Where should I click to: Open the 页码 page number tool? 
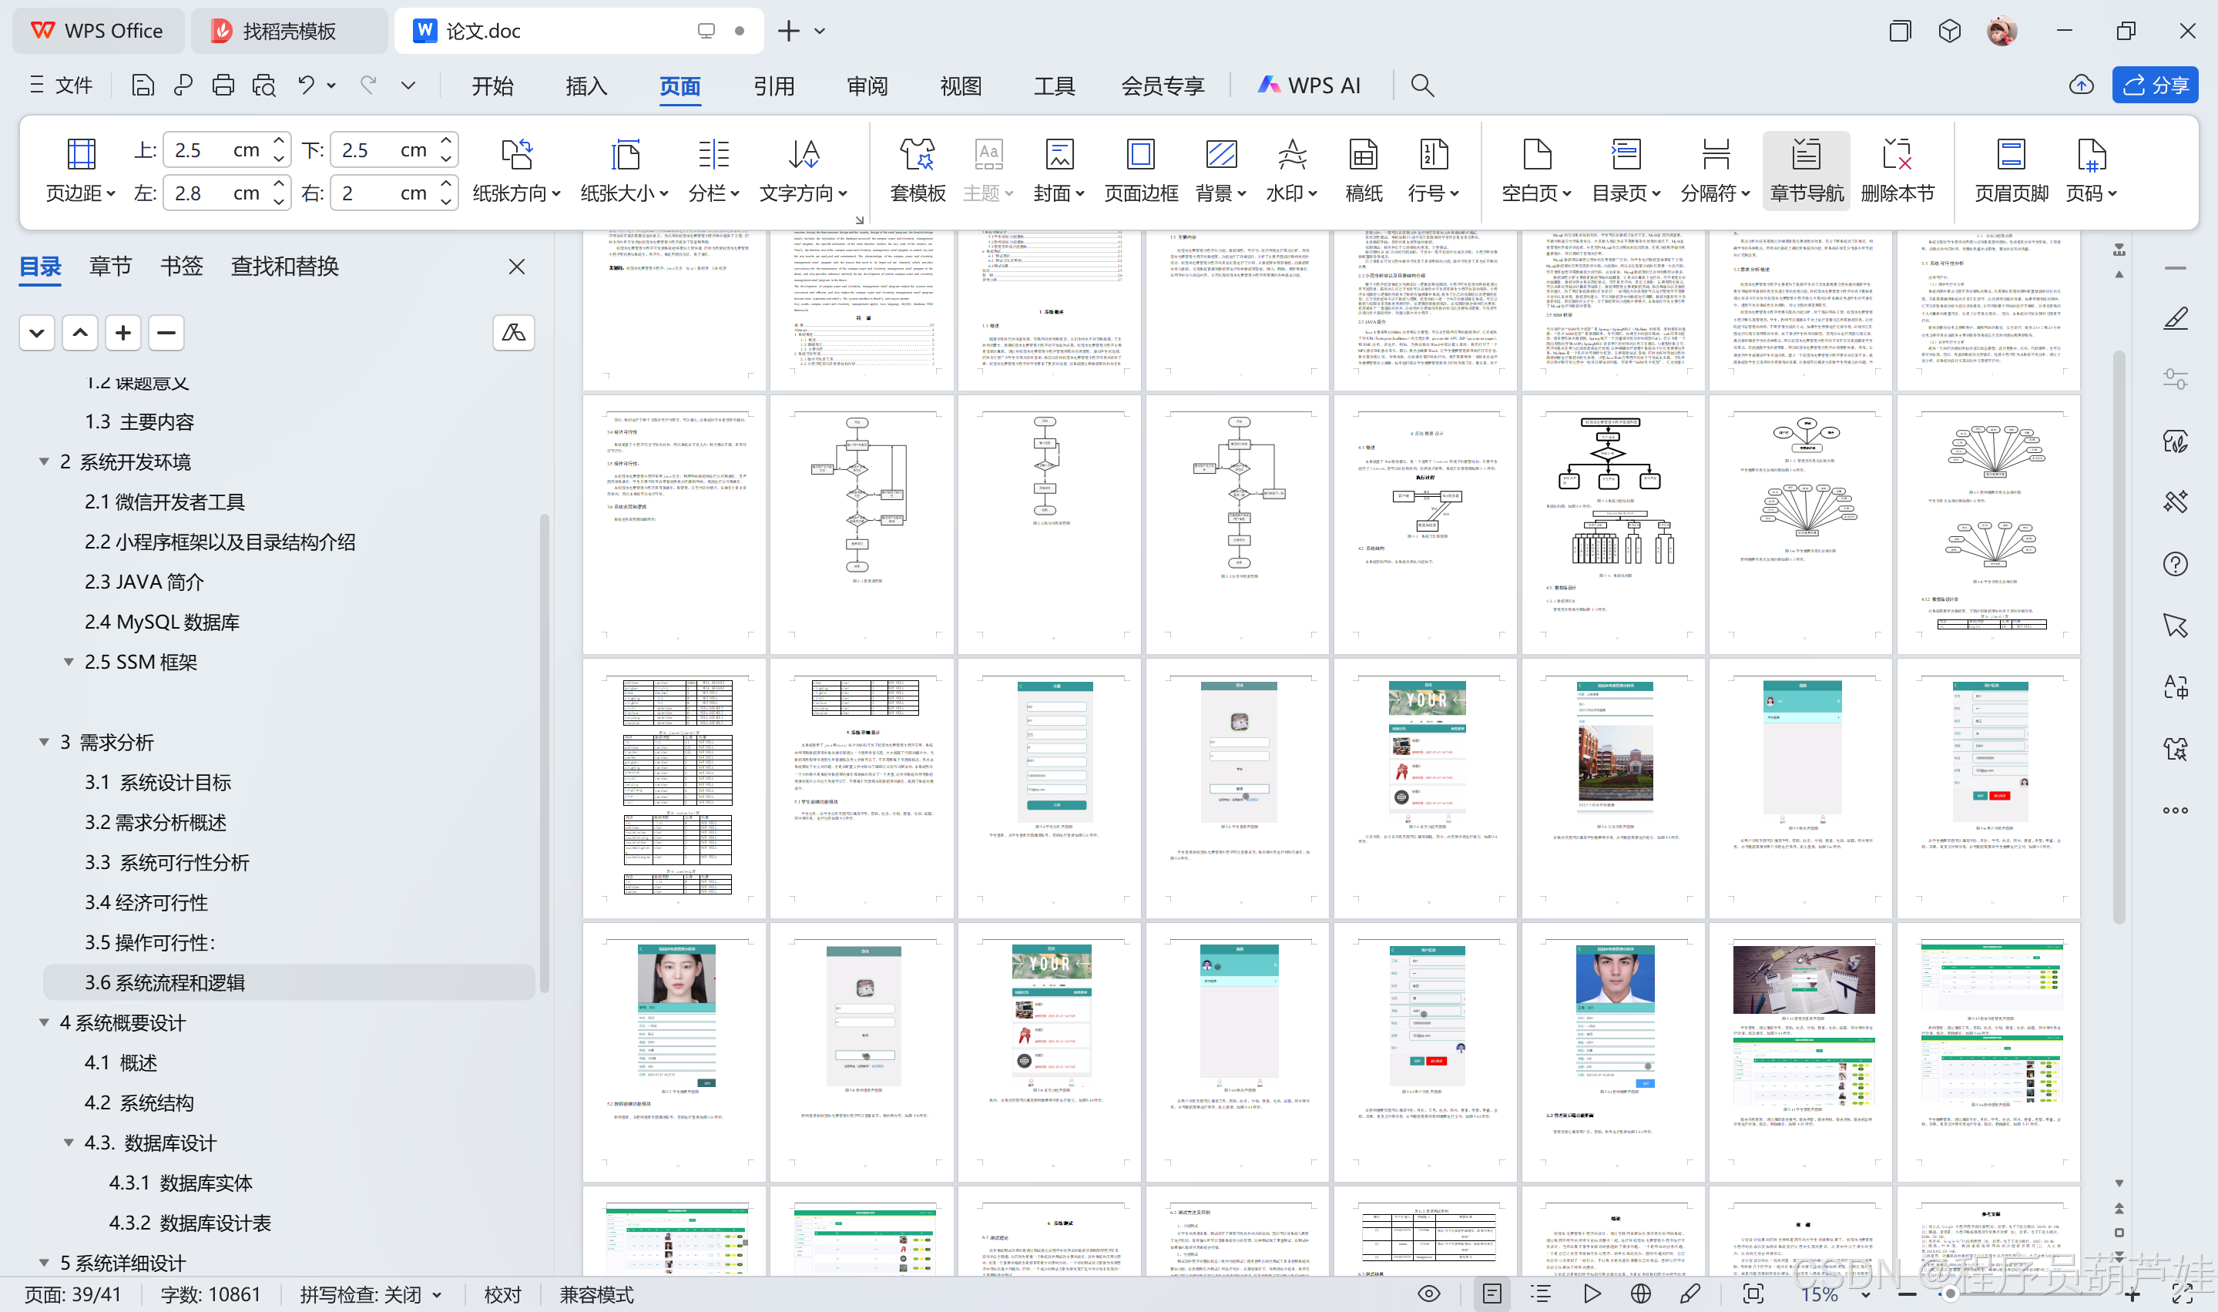click(x=2092, y=172)
